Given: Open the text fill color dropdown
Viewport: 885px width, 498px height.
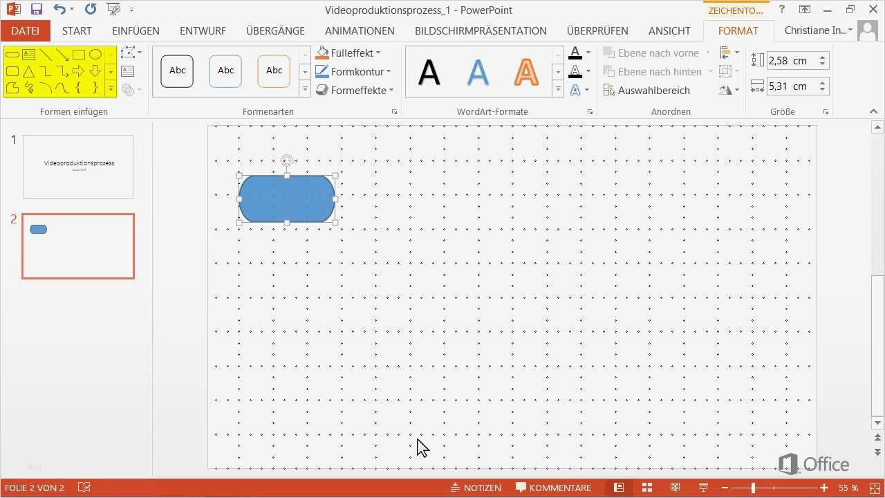Looking at the screenshot, I should coord(588,53).
